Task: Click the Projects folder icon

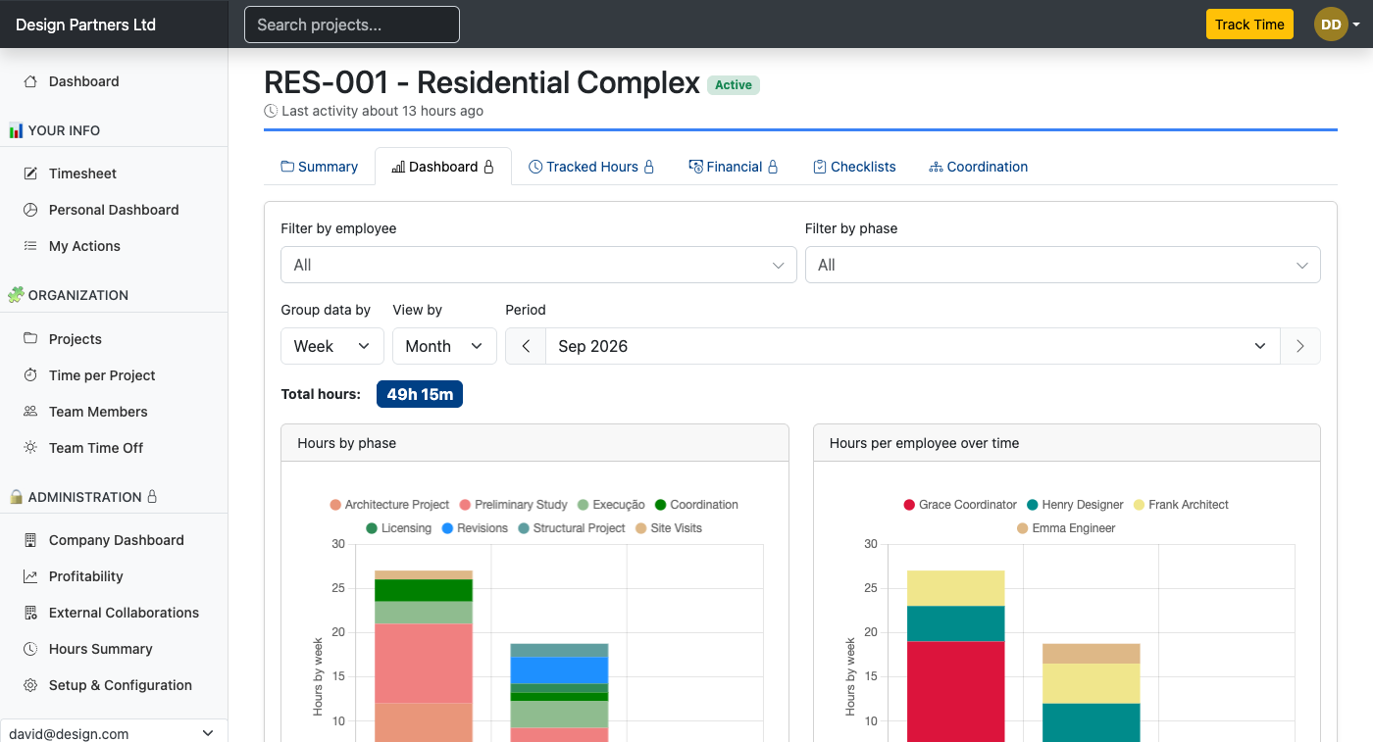Action: click(30, 339)
